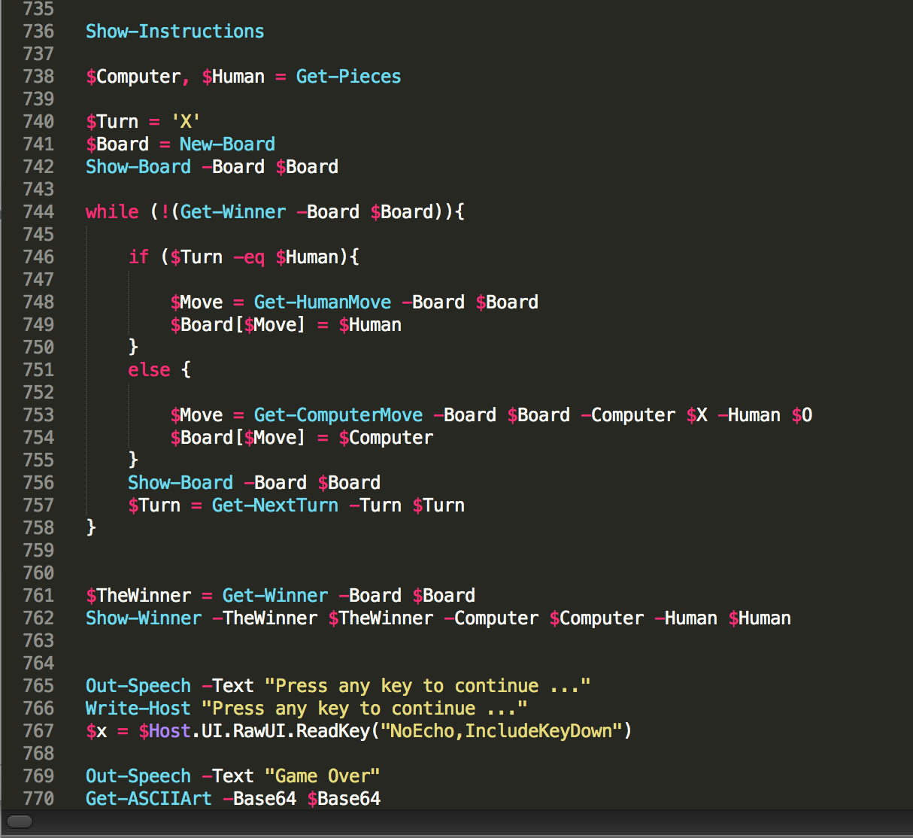
Task: Click the "NoEcho,IncludeKeyDown" string
Action: pos(502,731)
